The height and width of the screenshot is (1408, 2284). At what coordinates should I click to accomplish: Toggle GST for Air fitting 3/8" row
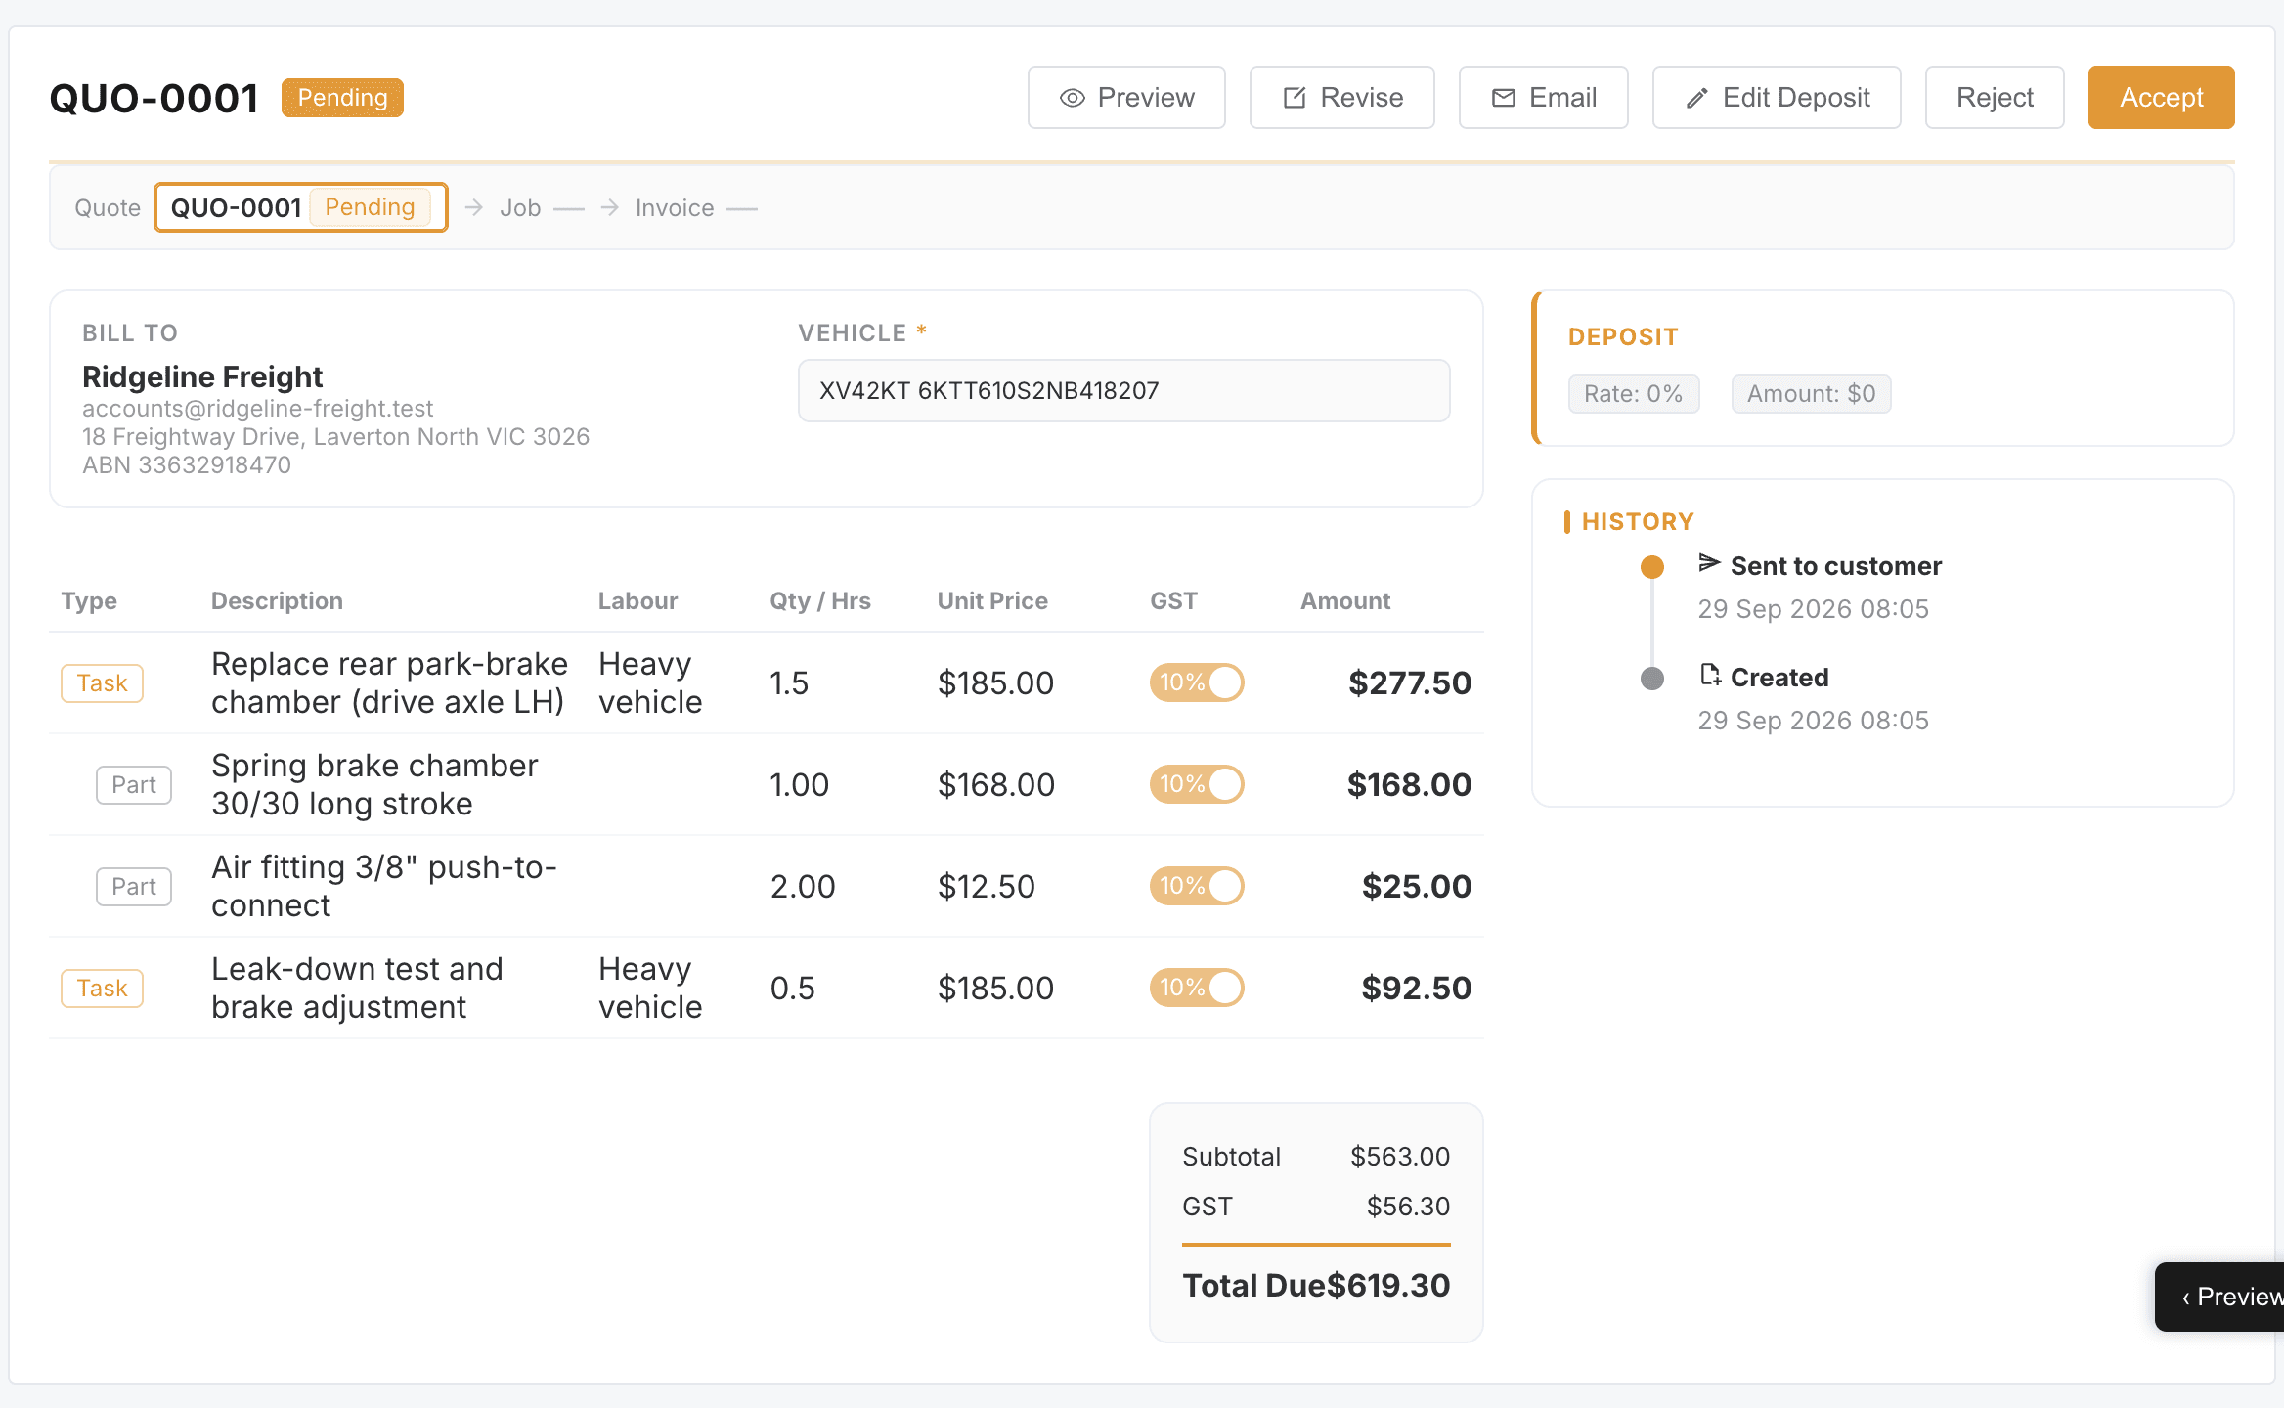pyautogui.click(x=1197, y=886)
